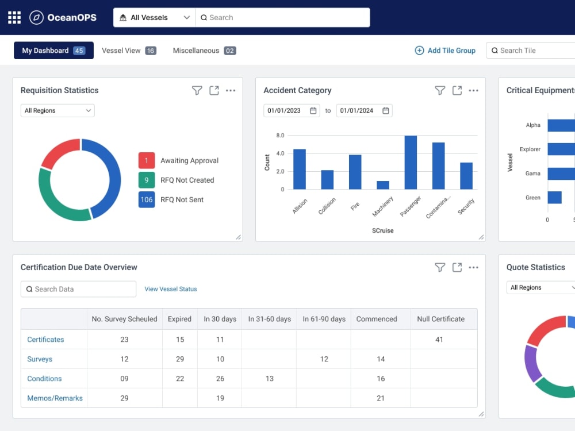Screen dimensions: 575x431
Task: Click the magnifier icon in Search Tile
Action: (494, 51)
